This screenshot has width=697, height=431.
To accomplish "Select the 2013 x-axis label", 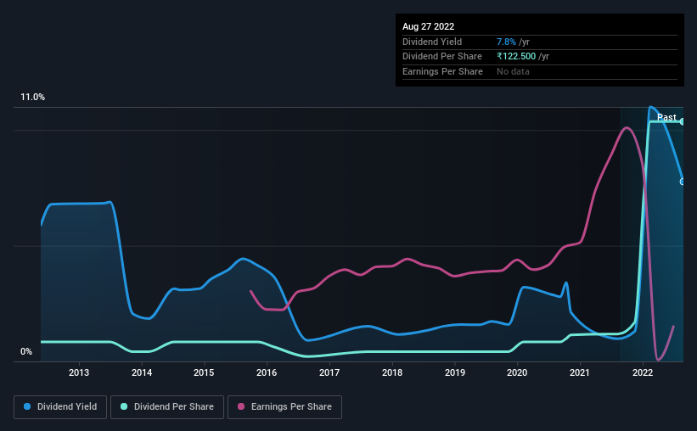I will (79, 372).
